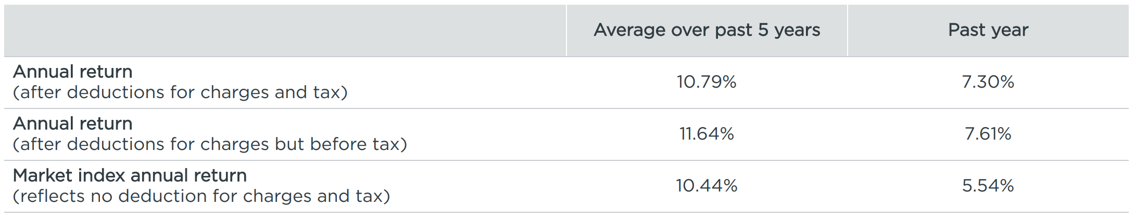Click the word "years" in the average header

pyautogui.click(x=797, y=30)
